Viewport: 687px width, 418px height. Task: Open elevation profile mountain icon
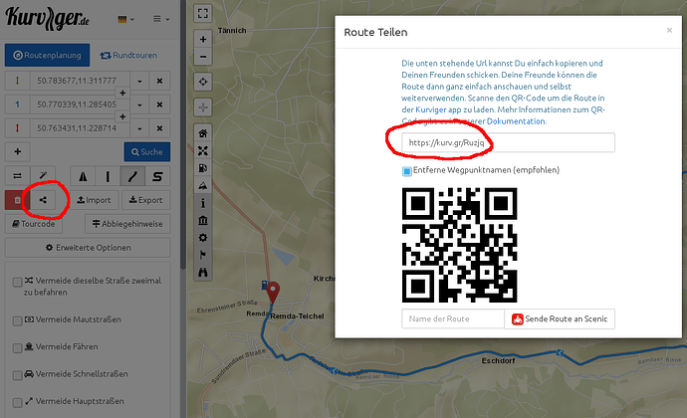[x=203, y=185]
